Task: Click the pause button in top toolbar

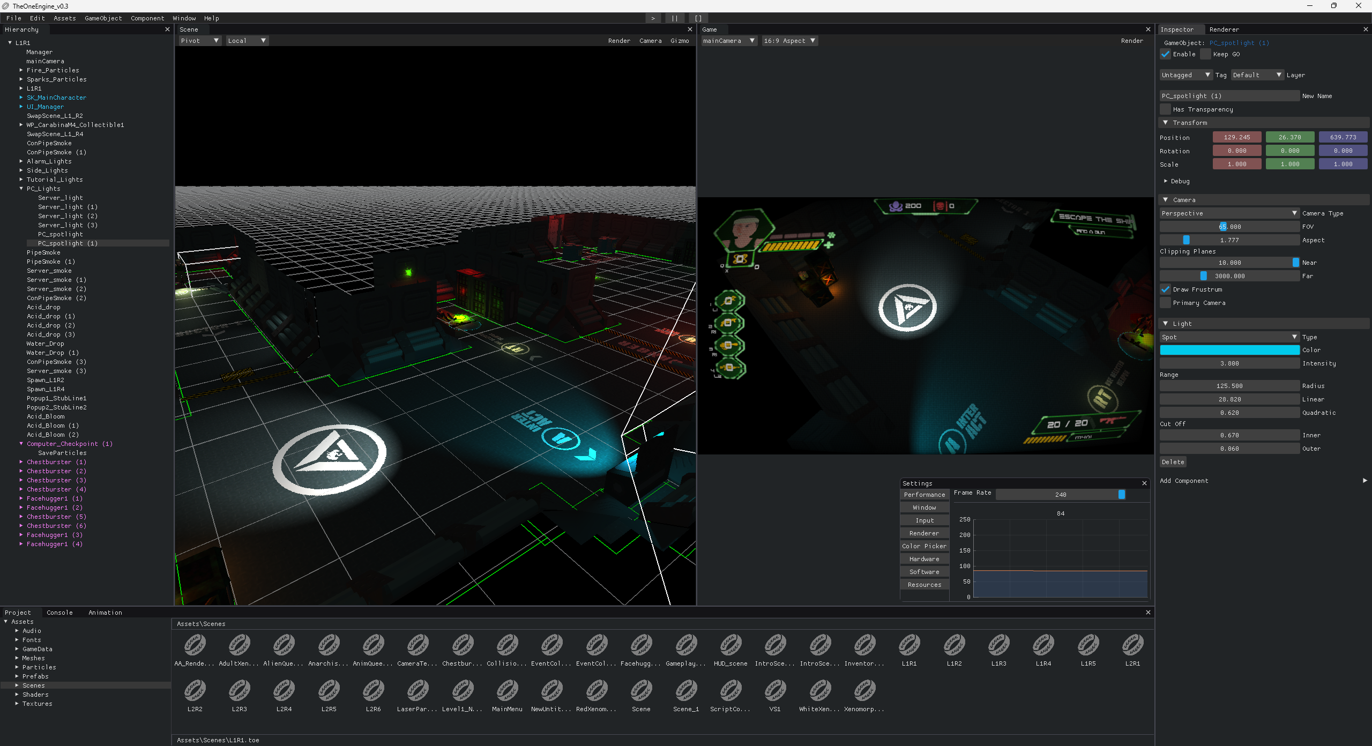Action: [x=675, y=18]
